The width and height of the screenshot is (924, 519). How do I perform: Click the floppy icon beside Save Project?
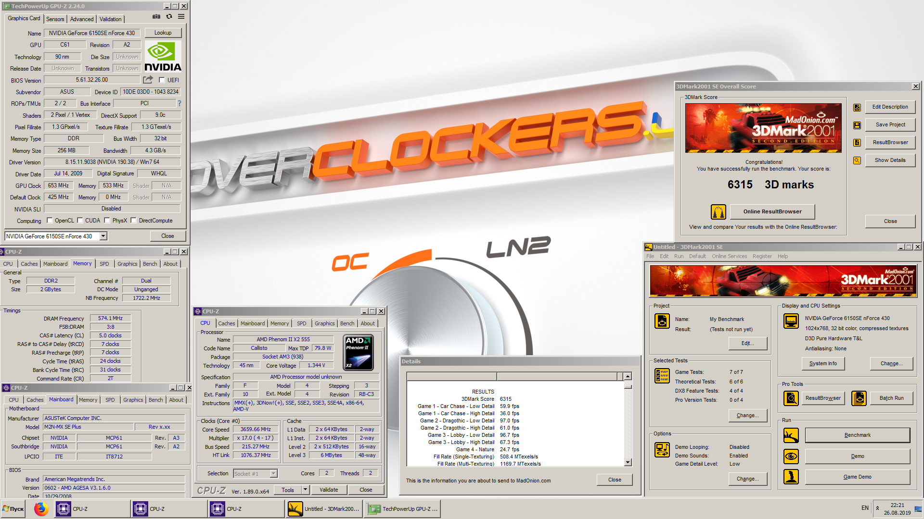tap(857, 125)
